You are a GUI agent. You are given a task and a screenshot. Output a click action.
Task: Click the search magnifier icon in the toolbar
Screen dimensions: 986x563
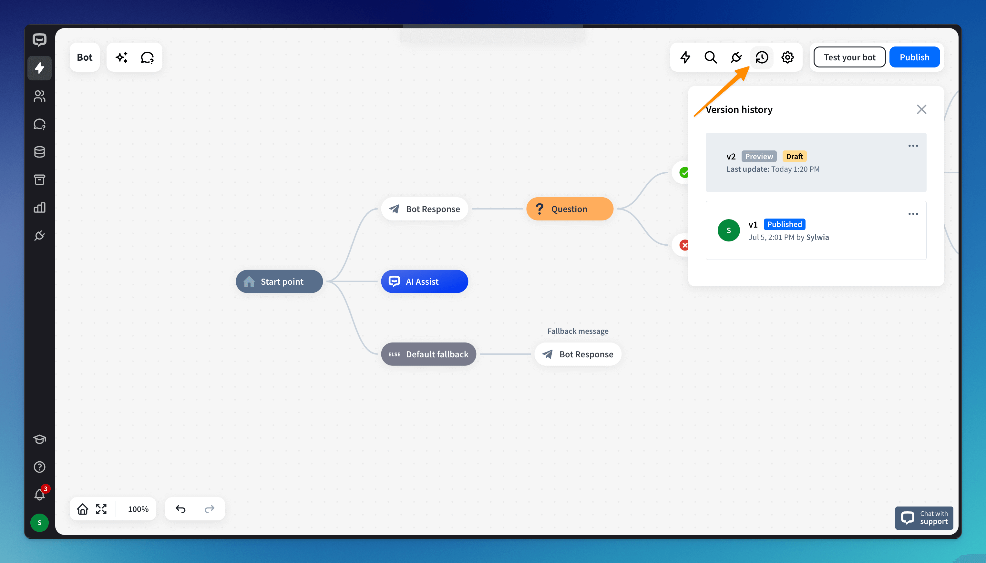tap(710, 57)
